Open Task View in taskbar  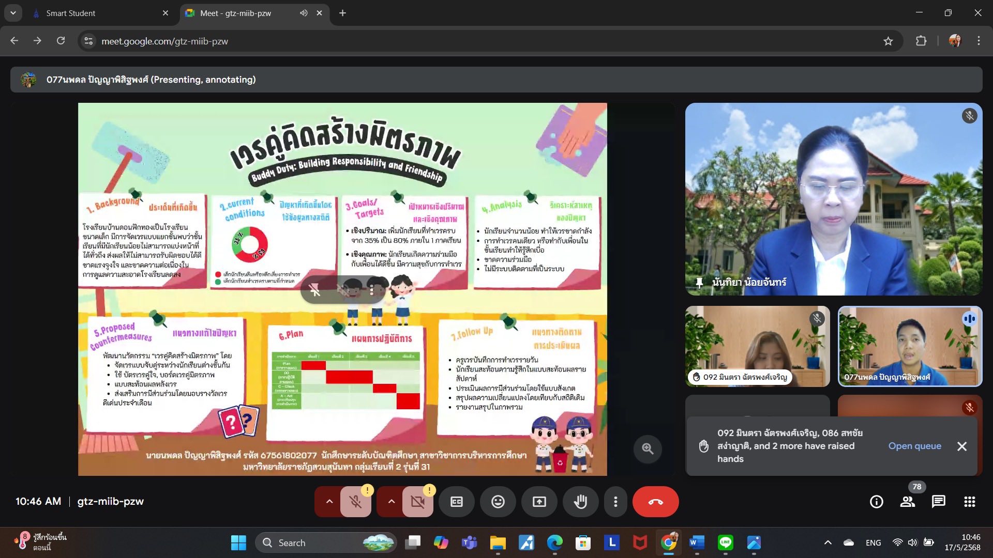click(x=413, y=543)
